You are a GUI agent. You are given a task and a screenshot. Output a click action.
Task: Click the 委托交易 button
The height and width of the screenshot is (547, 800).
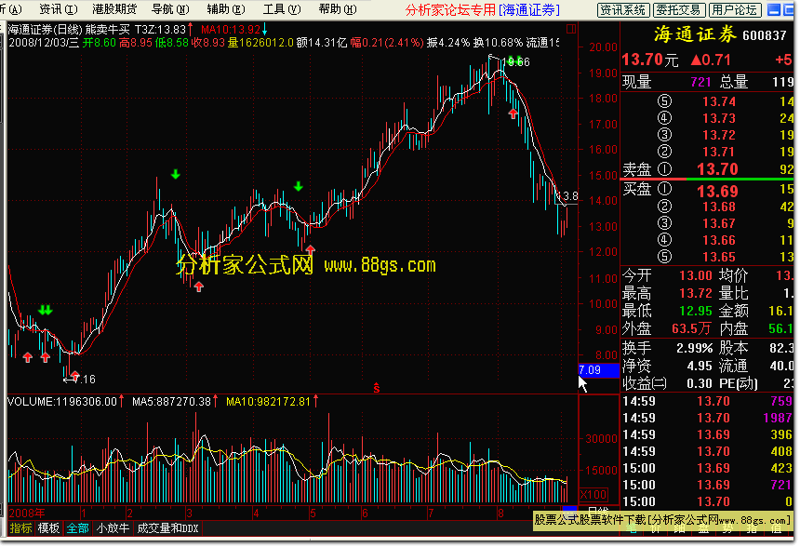(x=678, y=9)
